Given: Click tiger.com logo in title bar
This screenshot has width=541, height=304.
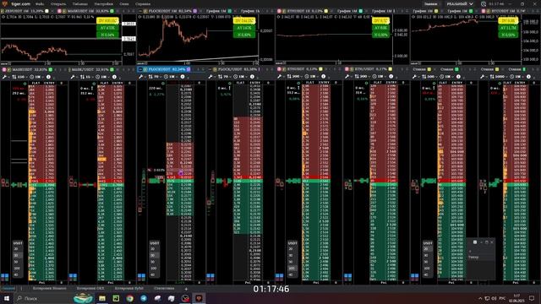Looking at the screenshot, I should tap(5, 3).
